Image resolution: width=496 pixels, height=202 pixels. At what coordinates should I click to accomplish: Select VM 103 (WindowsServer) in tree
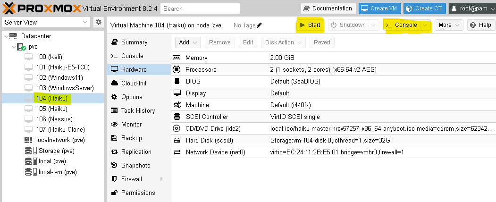coord(52,88)
